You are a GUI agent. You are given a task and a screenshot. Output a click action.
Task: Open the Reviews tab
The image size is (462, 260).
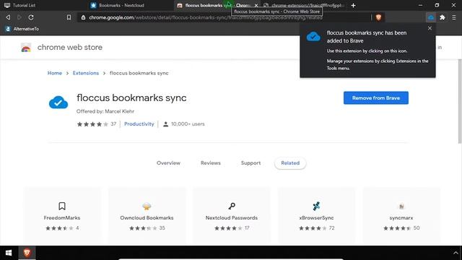click(211, 163)
